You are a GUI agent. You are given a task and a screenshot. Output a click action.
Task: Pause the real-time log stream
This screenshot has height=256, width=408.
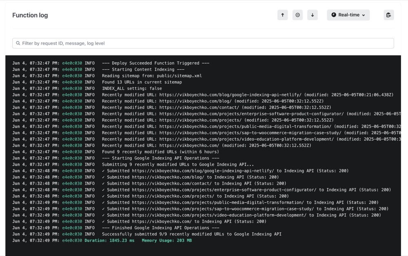click(297, 15)
